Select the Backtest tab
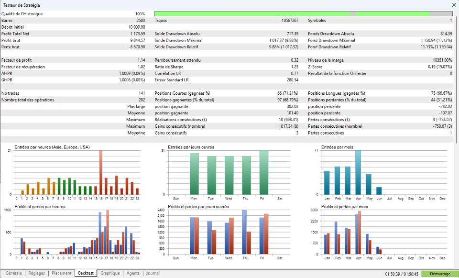 point(86,273)
